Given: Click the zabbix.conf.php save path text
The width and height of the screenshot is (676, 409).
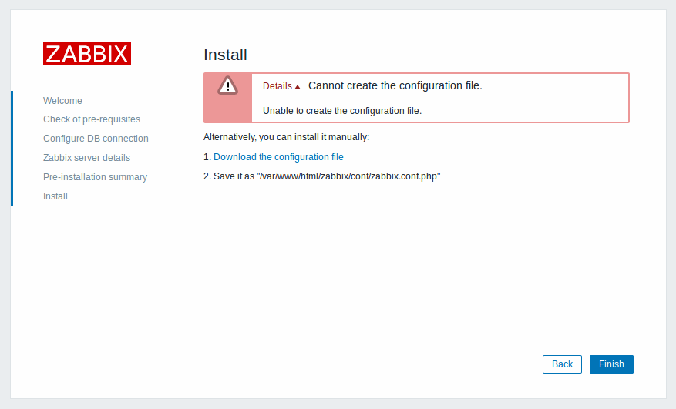Looking at the screenshot, I should click(x=348, y=176).
